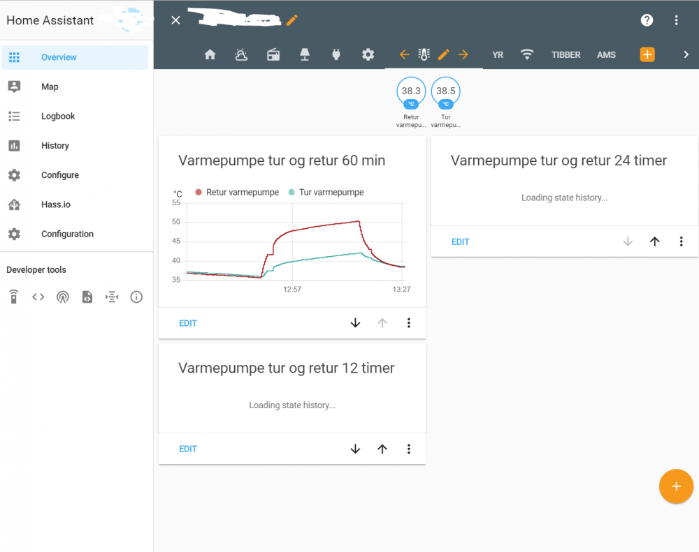The image size is (699, 552).
Task: Switch to the weather icon view tab
Action: click(241, 54)
